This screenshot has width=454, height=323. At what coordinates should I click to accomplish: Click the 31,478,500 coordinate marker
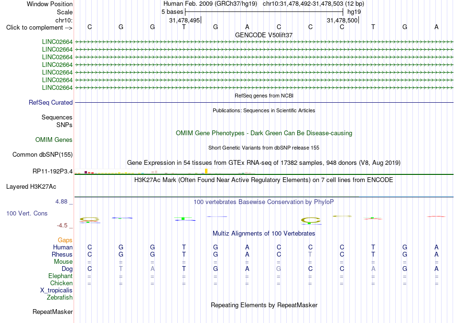(x=342, y=20)
